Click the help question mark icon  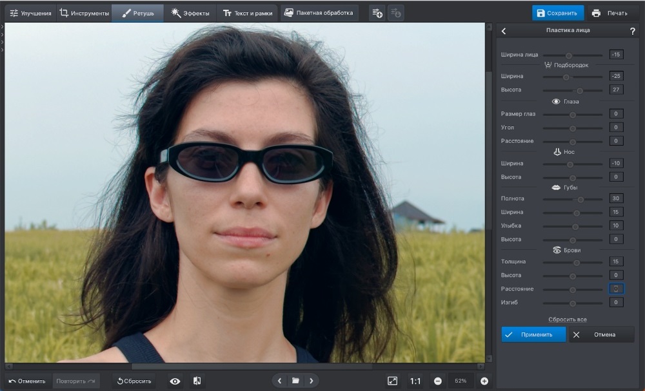[632, 31]
